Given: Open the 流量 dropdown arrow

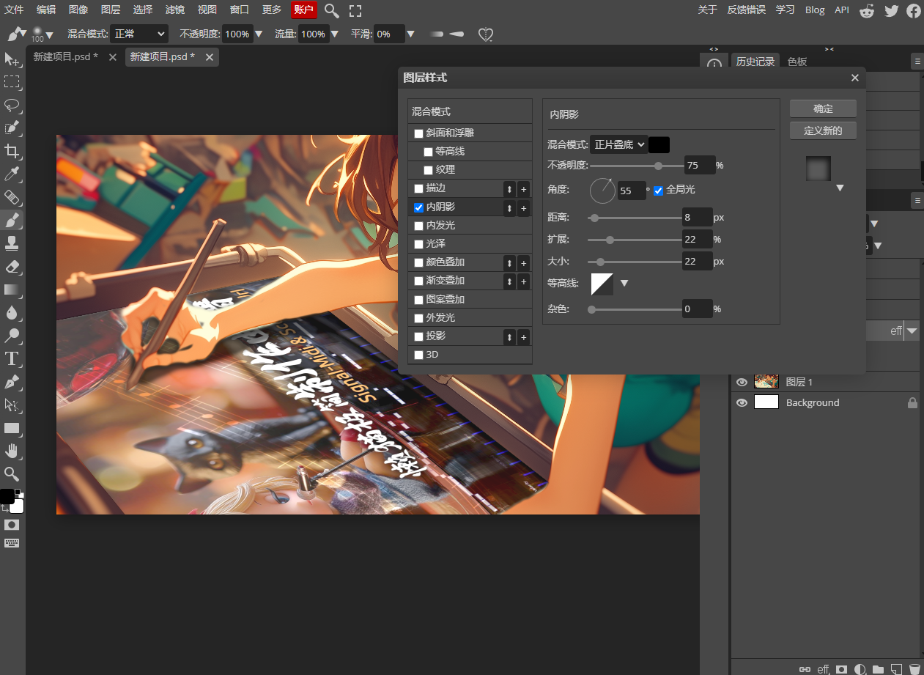Looking at the screenshot, I should pyautogui.click(x=335, y=34).
